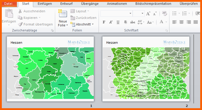
Task: Open the numbered list dropdown arrow
Action: (x=189, y=13)
